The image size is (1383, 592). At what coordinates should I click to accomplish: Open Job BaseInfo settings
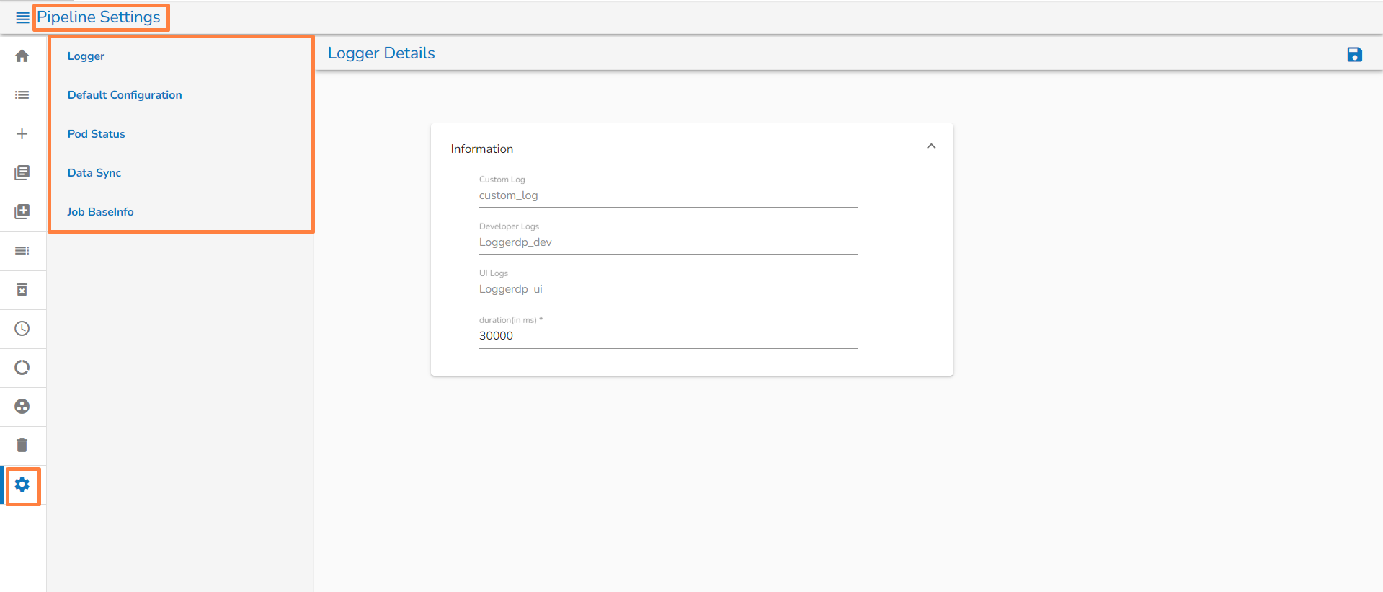(x=101, y=212)
